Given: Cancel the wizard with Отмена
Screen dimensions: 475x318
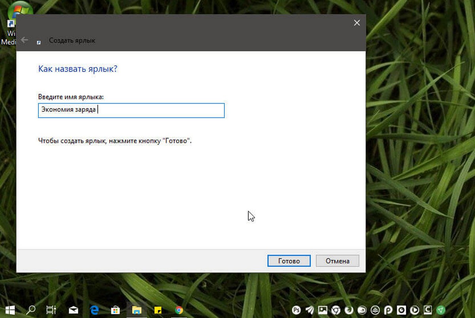Looking at the screenshot, I should [x=338, y=261].
